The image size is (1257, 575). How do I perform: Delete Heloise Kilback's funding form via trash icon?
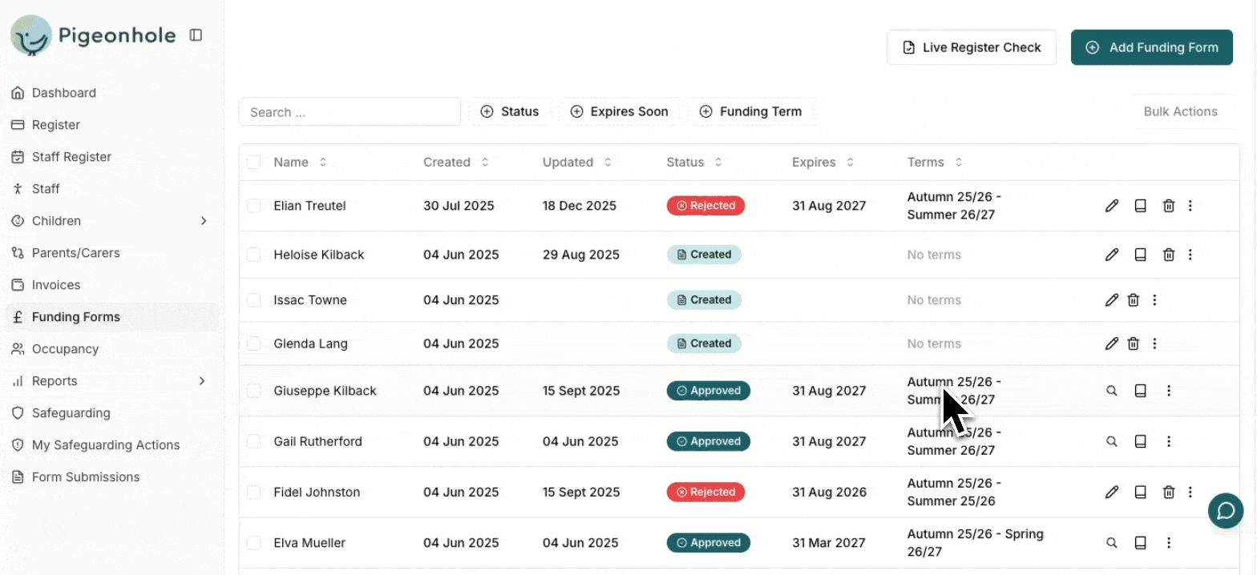tap(1168, 255)
